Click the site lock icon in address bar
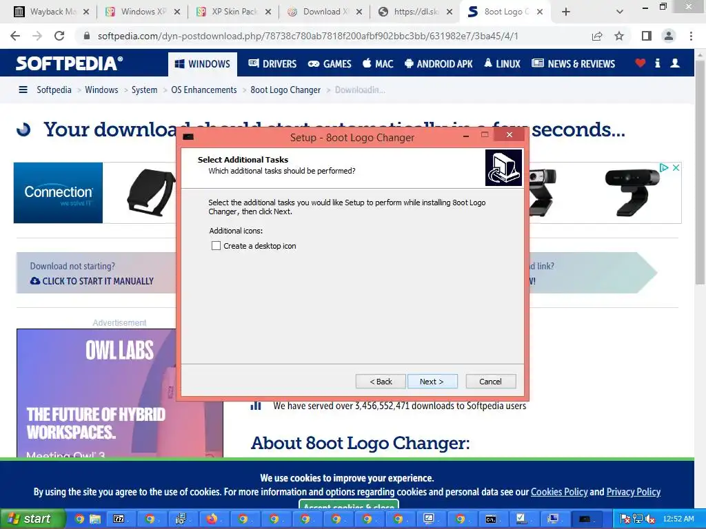 (87, 36)
